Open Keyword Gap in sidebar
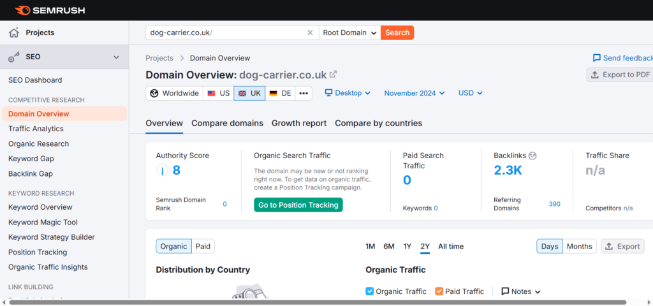Screen dimensions: 653x306 coord(31,159)
